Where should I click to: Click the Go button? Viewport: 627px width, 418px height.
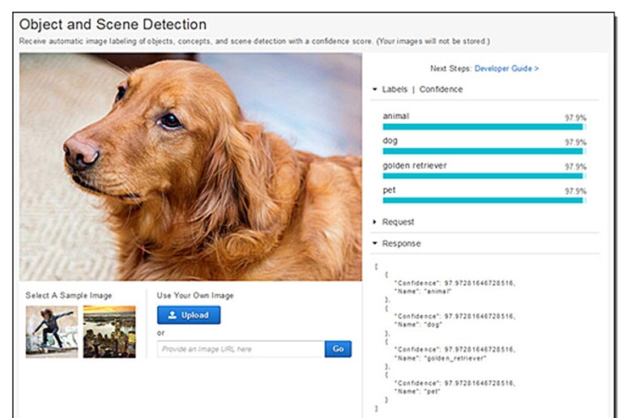pos(338,349)
